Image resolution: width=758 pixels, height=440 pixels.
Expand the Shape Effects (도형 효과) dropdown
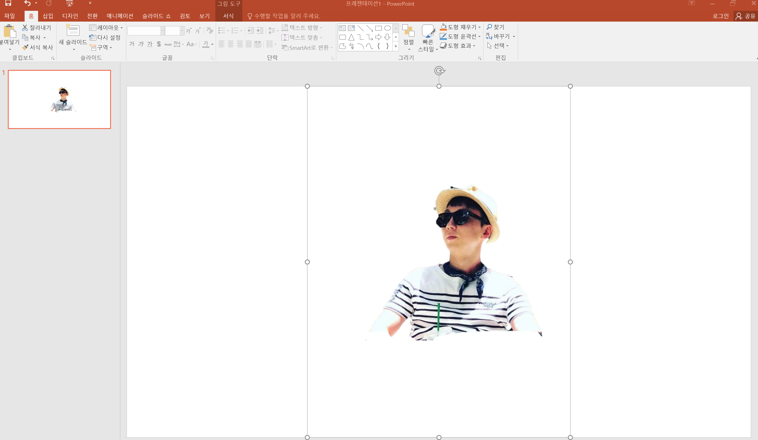click(x=474, y=46)
